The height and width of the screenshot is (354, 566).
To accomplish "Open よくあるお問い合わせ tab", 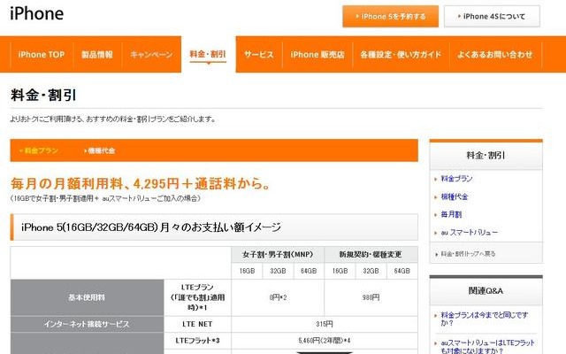I will (495, 55).
